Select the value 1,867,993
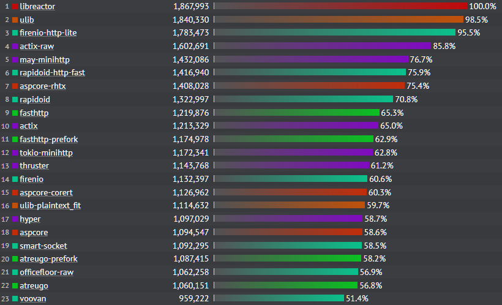Viewport: 502px width, 305px height. click(191, 6)
